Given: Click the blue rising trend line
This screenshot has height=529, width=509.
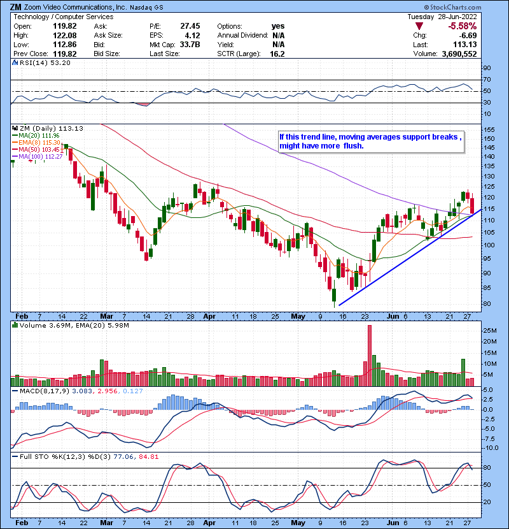Looking at the screenshot, I should [x=410, y=257].
